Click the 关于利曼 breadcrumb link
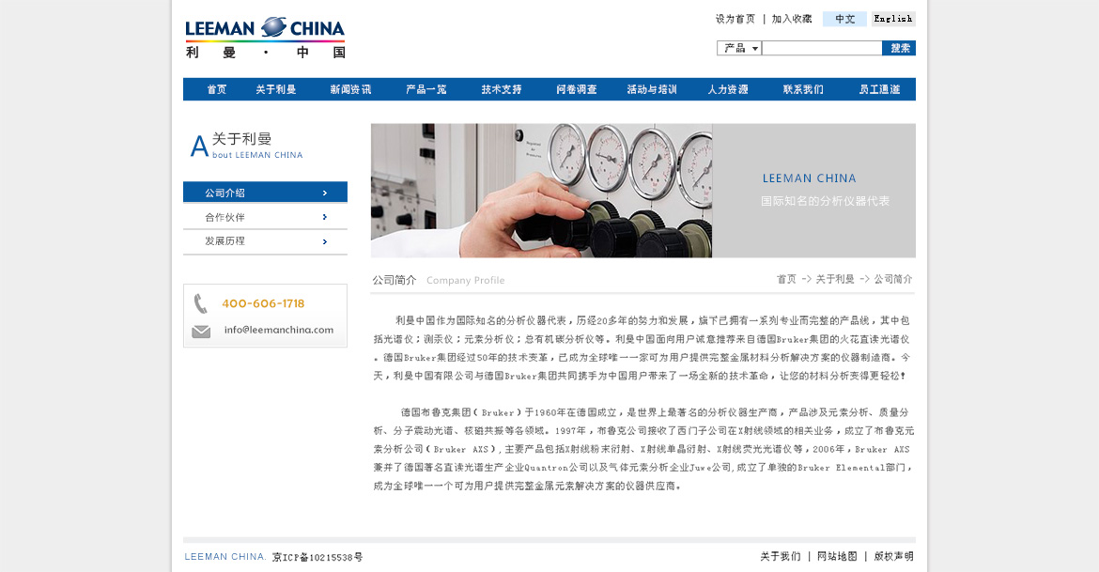The height and width of the screenshot is (572, 1099). [835, 279]
